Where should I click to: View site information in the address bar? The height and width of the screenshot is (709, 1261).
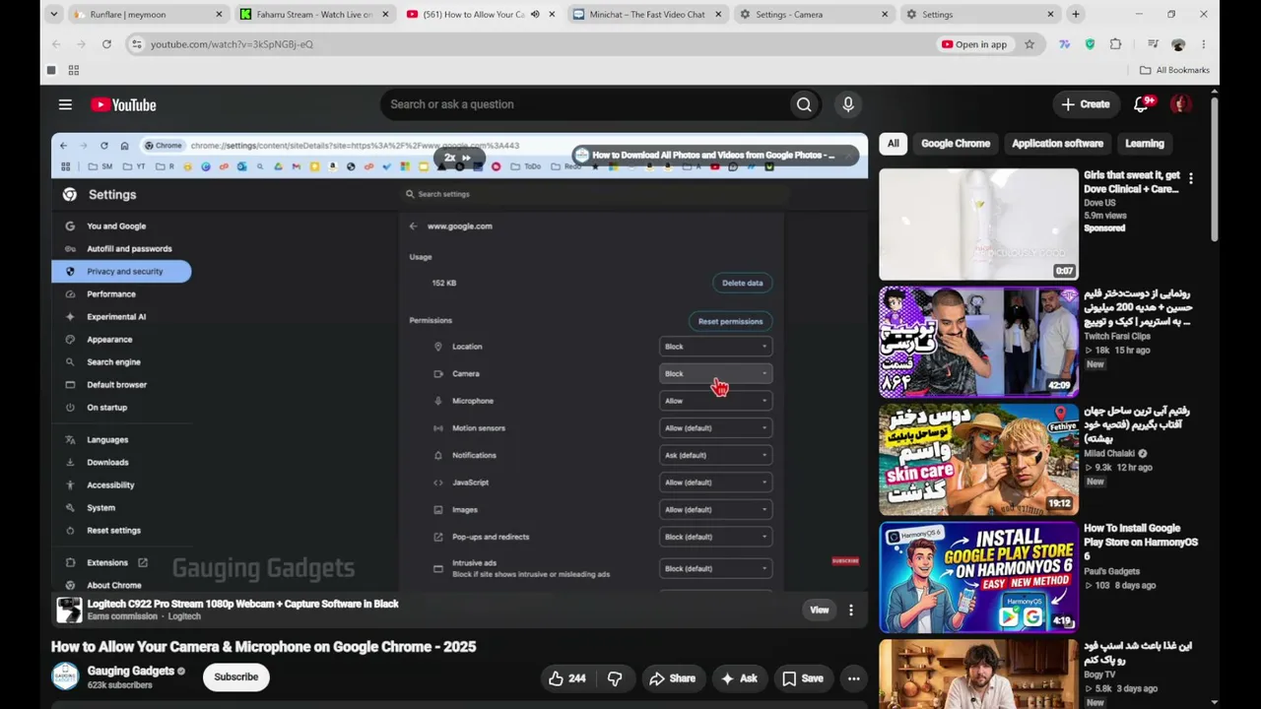tap(137, 44)
